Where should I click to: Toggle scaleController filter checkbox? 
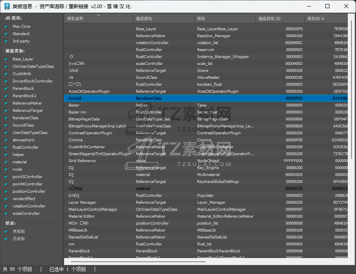[x=7, y=214]
